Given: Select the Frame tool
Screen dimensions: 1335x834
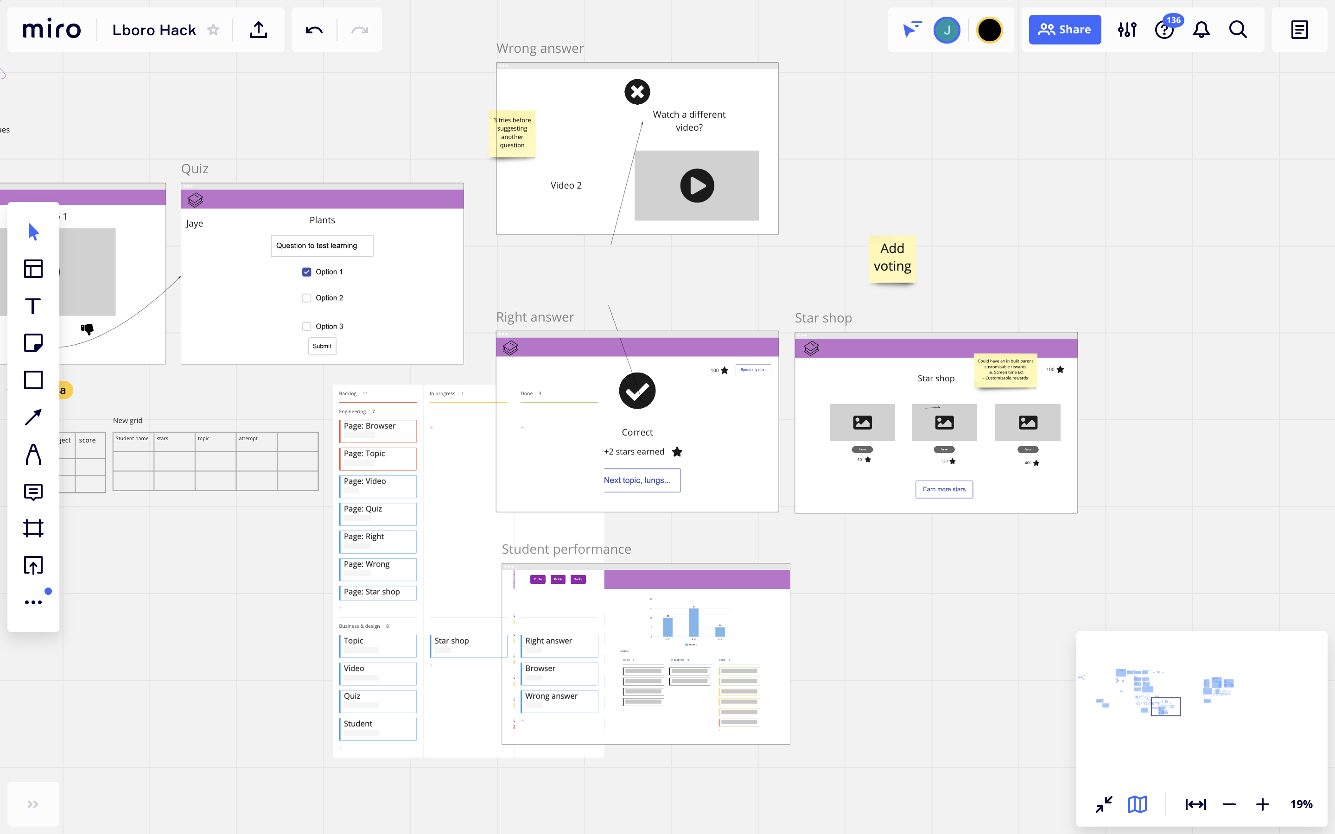Looking at the screenshot, I should [33, 528].
